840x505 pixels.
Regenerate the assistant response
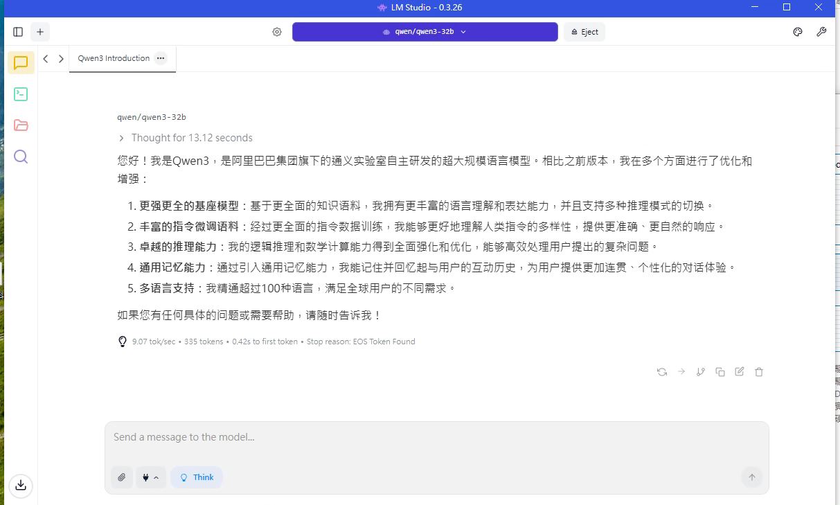[662, 372]
